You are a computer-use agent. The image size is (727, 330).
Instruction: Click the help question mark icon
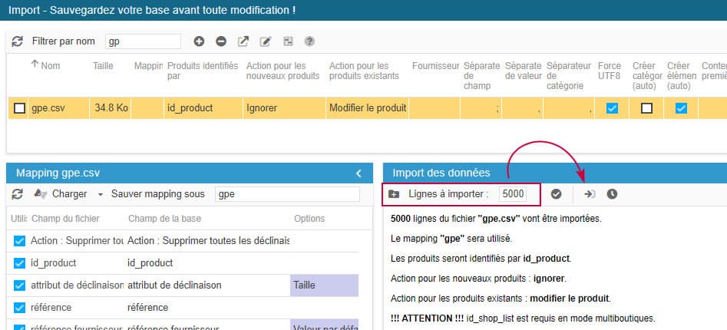tap(309, 41)
